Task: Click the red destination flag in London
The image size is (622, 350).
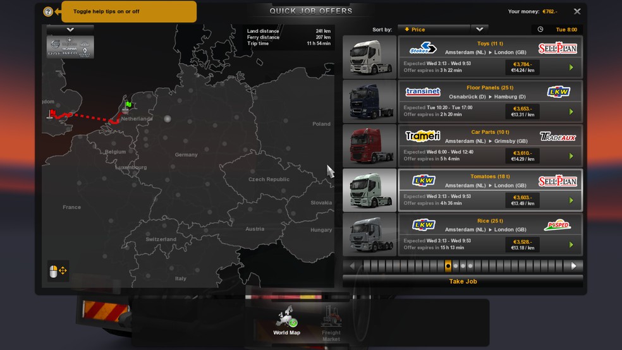Action: pos(52,114)
